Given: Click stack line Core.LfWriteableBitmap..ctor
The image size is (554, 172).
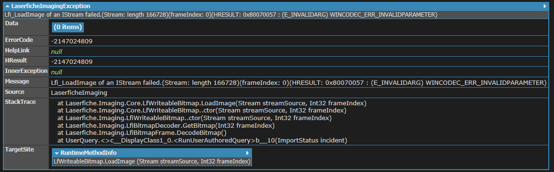Looking at the screenshot, I should tap(202, 111).
